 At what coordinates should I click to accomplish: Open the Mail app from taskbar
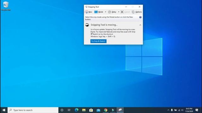(x=98, y=110)
